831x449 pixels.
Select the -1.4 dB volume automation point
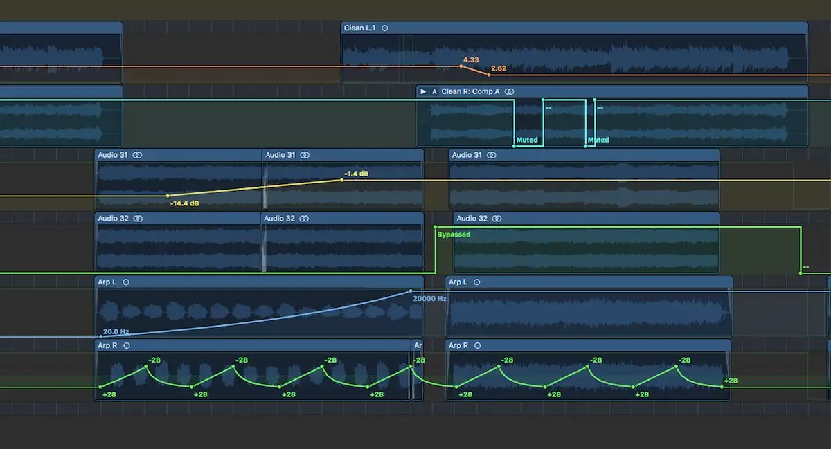tap(341, 180)
